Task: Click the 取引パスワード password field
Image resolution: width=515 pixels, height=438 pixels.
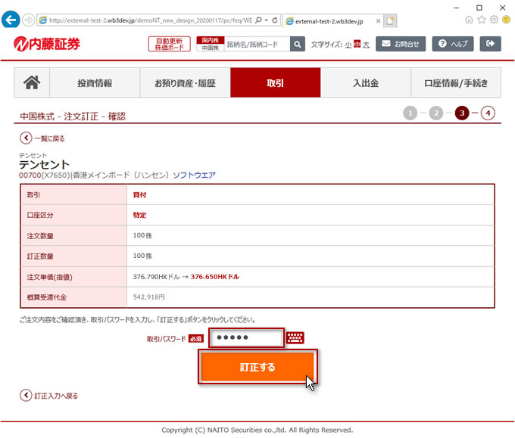Action: [246, 337]
